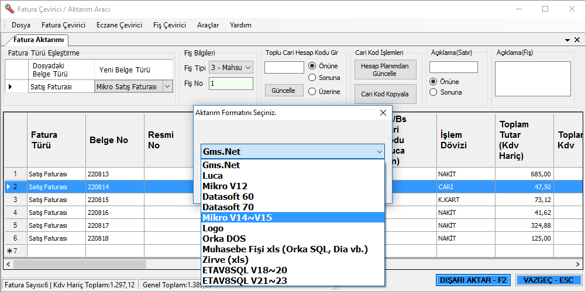Maximize the Fatura Çevirici window
The image size is (585, 292).
545,9
